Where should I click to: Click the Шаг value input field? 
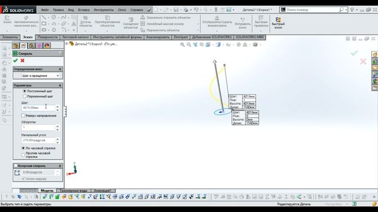tap(38, 108)
